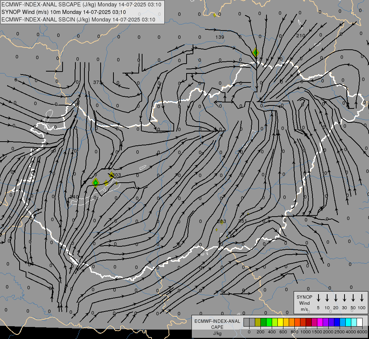Click the 139 CAPE value on the map
This screenshot has height=339, width=369.
[x=220, y=37]
